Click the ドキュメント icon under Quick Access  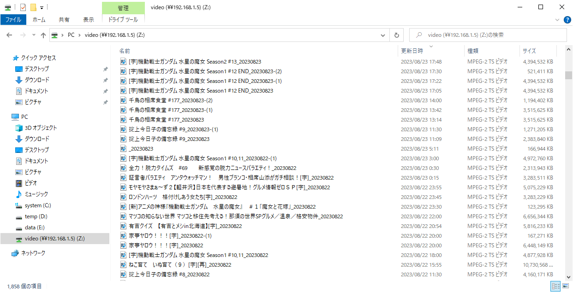(x=19, y=91)
